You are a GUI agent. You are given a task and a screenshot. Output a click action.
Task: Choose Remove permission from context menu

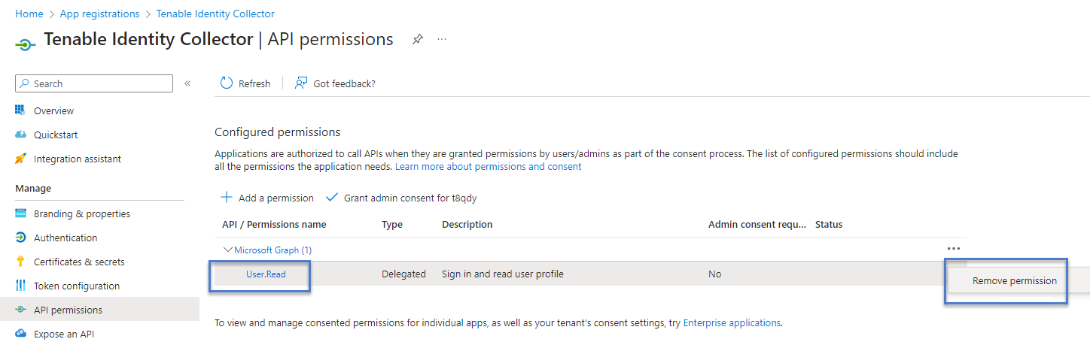(x=1014, y=280)
